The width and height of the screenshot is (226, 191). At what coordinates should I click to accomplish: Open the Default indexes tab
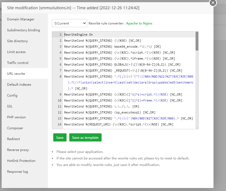tap(19, 85)
